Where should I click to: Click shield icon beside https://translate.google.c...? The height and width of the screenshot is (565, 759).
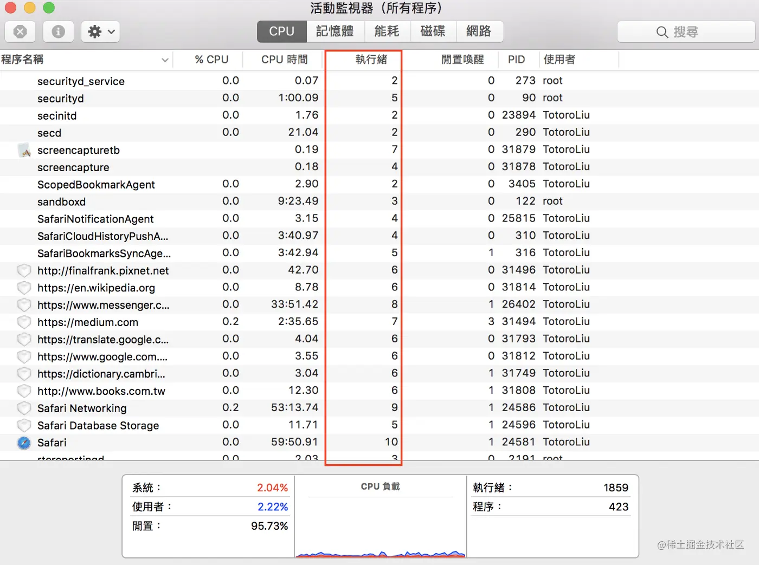point(24,340)
